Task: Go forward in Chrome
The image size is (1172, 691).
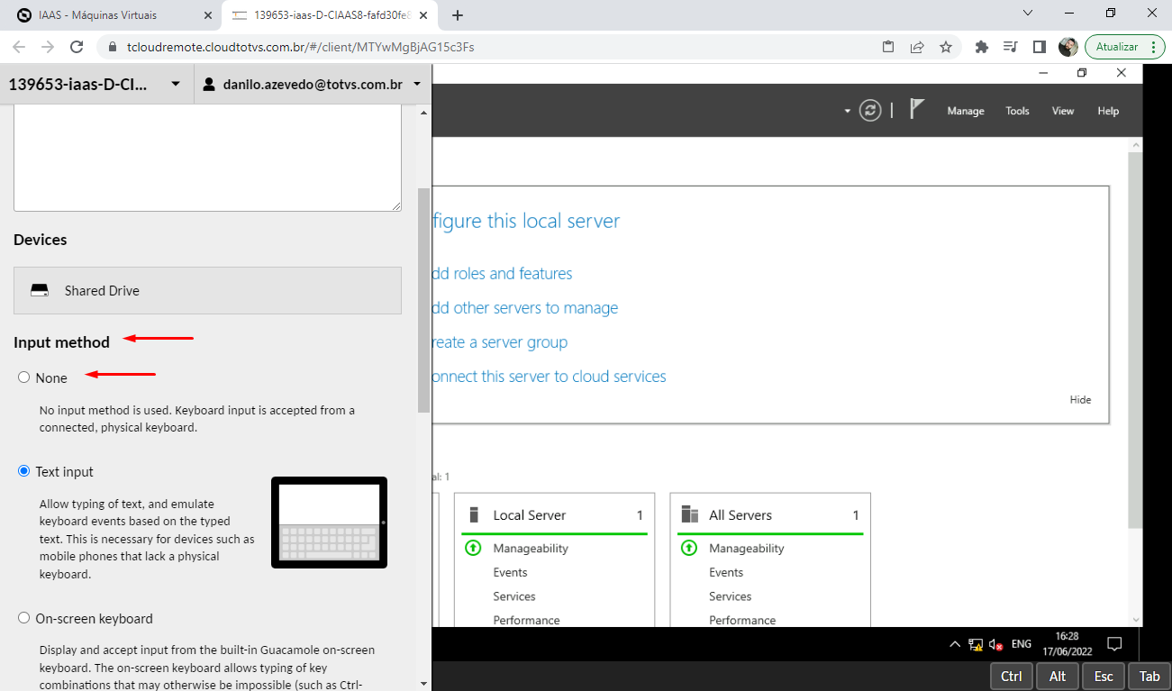Action: [48, 47]
